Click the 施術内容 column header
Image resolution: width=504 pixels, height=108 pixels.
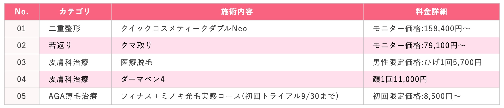(x=237, y=12)
